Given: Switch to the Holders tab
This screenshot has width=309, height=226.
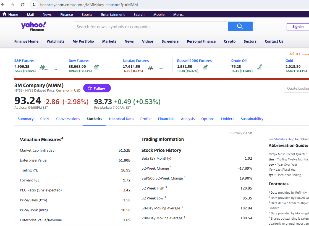Looking at the screenshot, I should coord(228,119).
